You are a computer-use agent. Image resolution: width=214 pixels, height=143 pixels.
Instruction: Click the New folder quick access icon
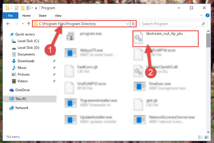23,8
